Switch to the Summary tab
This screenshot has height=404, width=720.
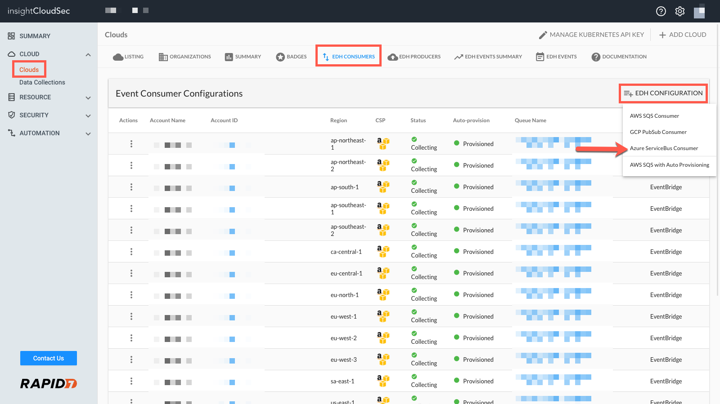pyautogui.click(x=243, y=57)
